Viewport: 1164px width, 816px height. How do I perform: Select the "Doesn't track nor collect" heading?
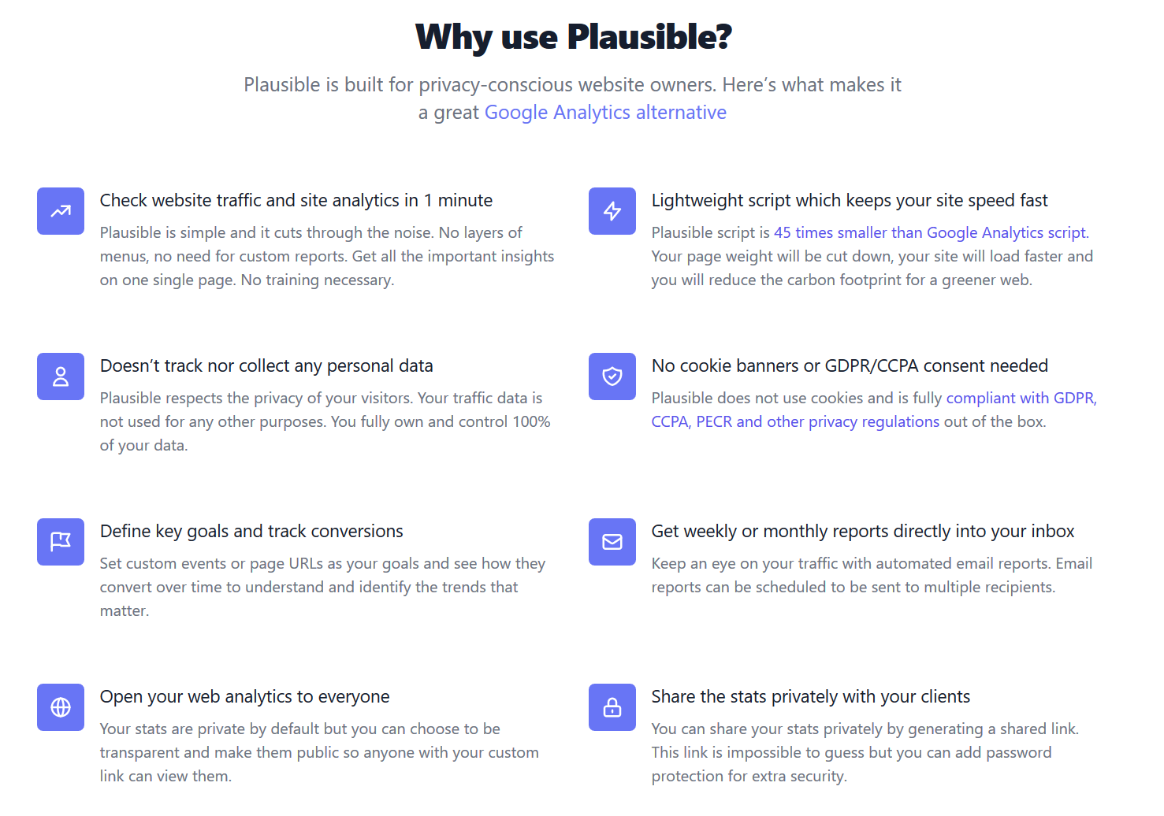[x=266, y=366]
